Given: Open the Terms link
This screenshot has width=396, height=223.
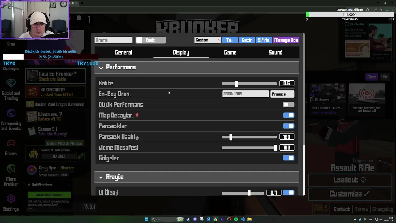Looking at the screenshot, I should pyautogui.click(x=361, y=209).
